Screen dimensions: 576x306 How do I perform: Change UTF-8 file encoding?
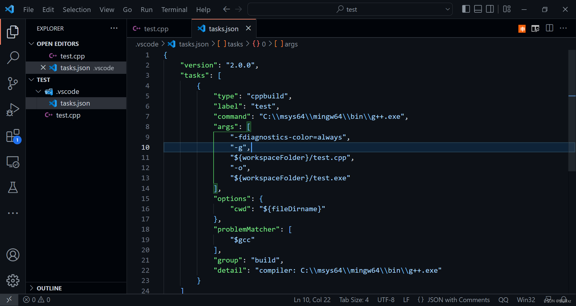[386, 300]
